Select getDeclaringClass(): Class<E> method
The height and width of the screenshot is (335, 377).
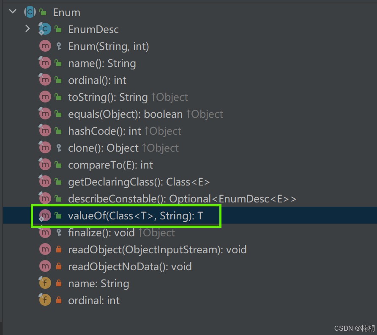pos(139,182)
